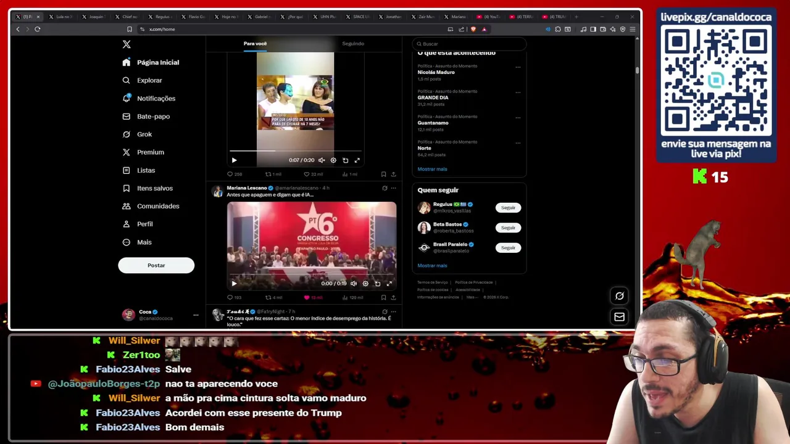This screenshot has height=444, width=790.
Task: Open Grok in sidebar
Action: [137, 134]
